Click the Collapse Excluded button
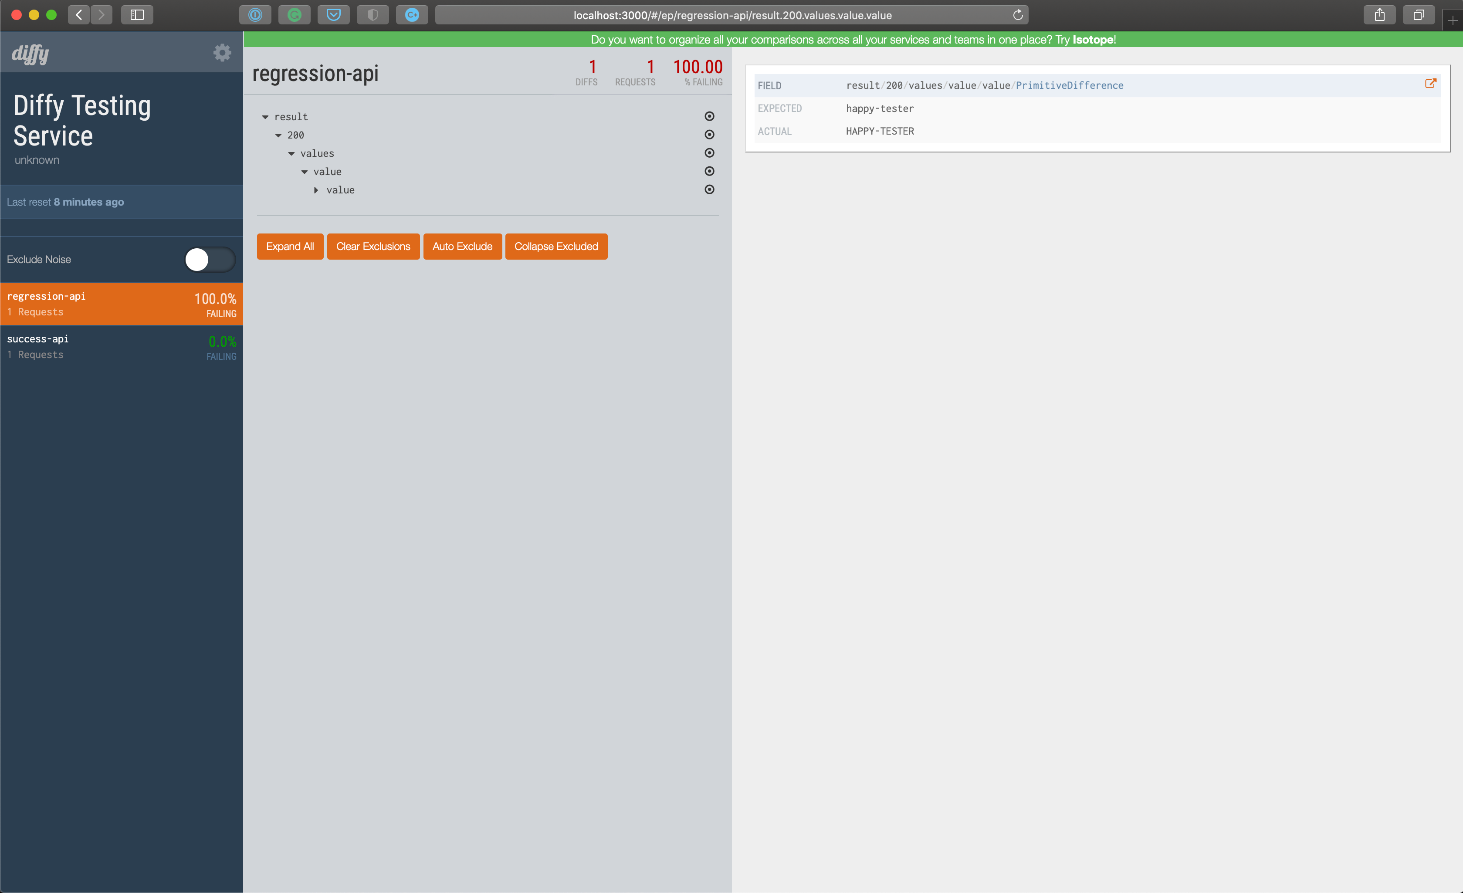 555,245
